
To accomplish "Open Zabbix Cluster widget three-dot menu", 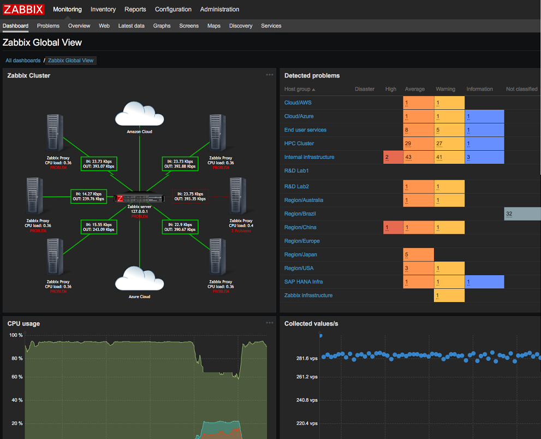I will (x=269, y=75).
